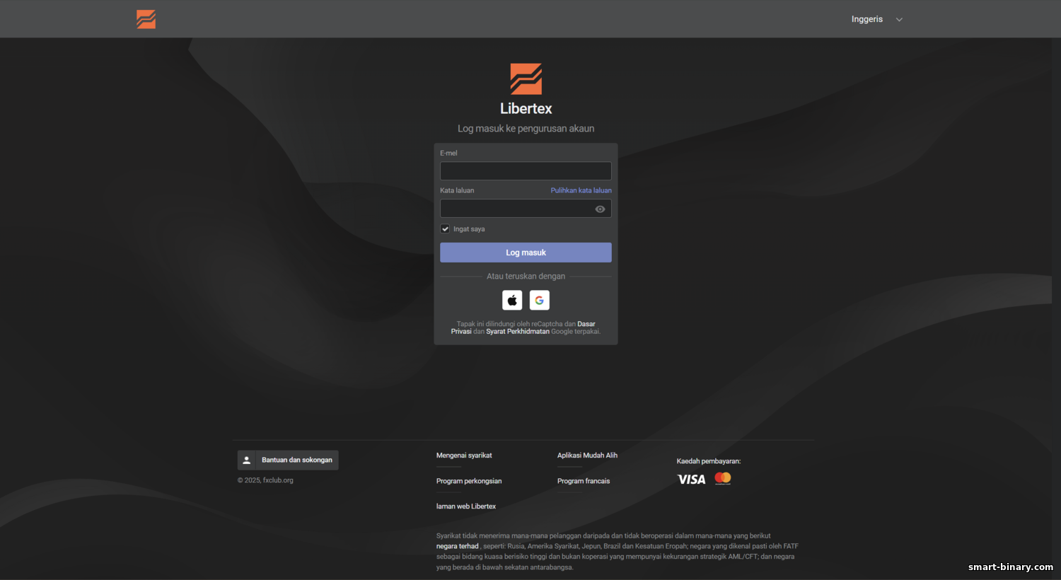Open the Program perkongsian footer link

pos(469,481)
